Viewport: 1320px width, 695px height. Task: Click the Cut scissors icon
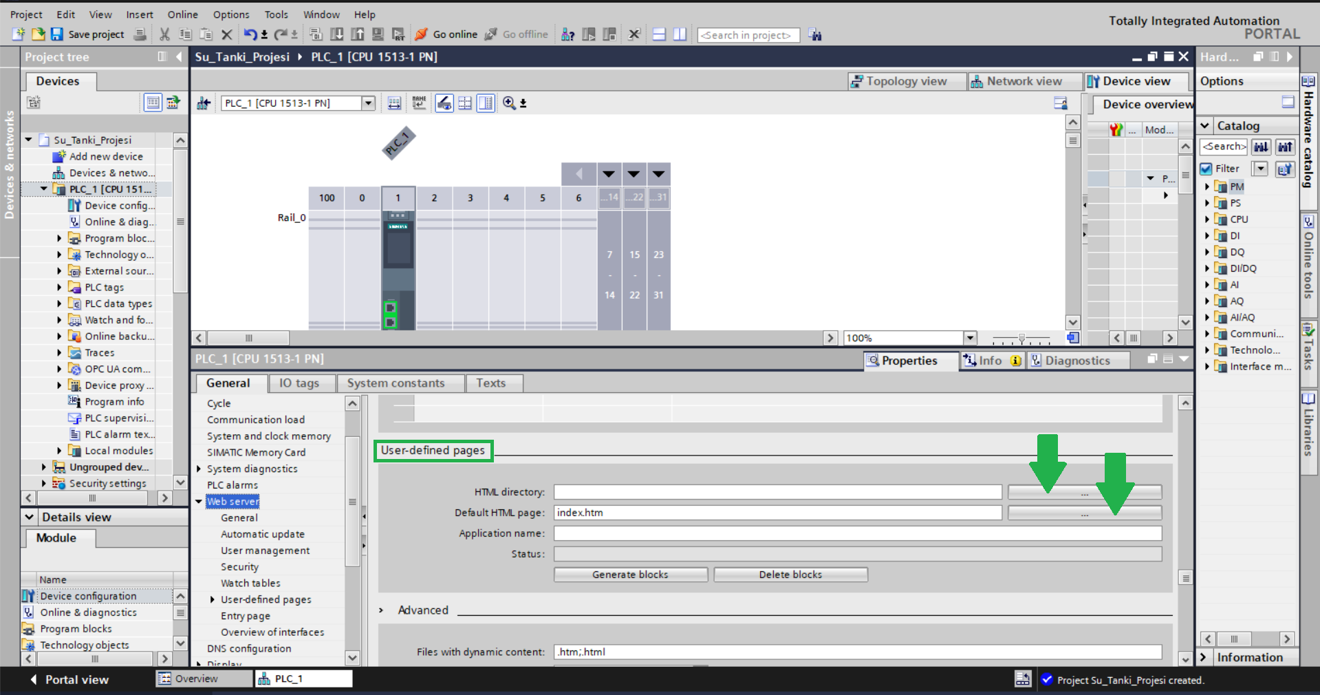coord(164,34)
